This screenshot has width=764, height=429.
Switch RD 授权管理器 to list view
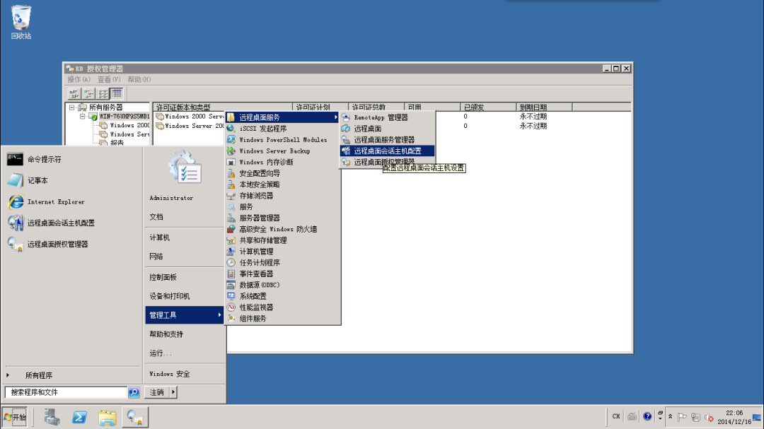click(103, 93)
